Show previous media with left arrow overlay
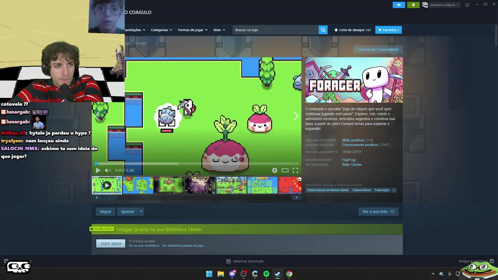The height and width of the screenshot is (280, 498). (x=97, y=116)
